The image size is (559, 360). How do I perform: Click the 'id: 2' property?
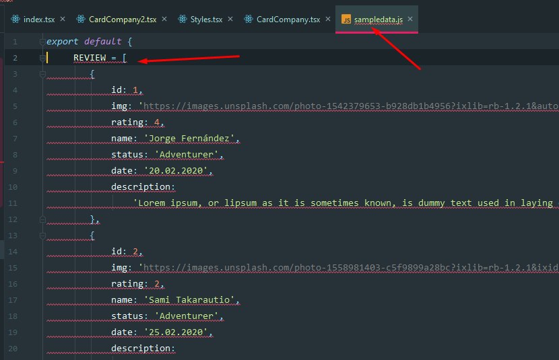pyautogui.click(x=127, y=252)
